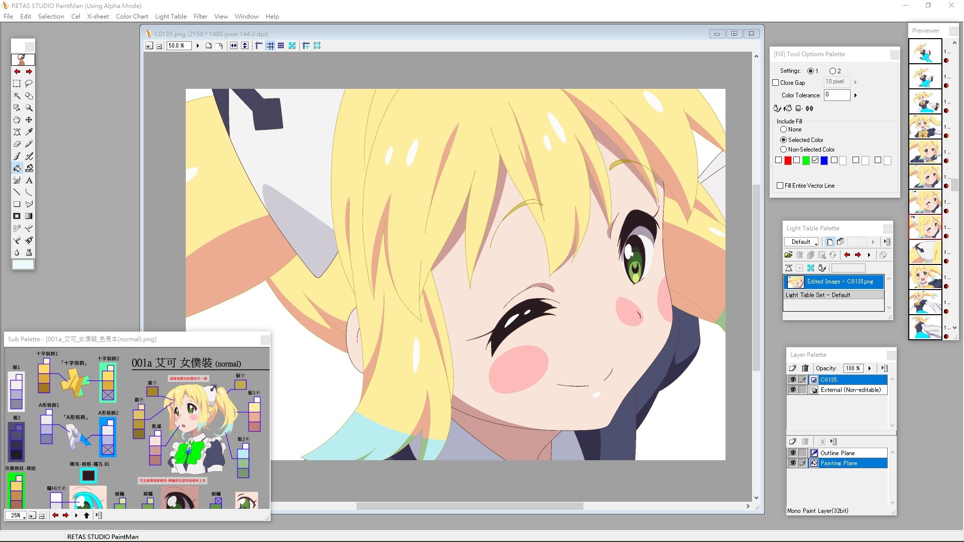Image resolution: width=964 pixels, height=542 pixels.
Task: Open the File menu
Action: pyautogui.click(x=8, y=17)
